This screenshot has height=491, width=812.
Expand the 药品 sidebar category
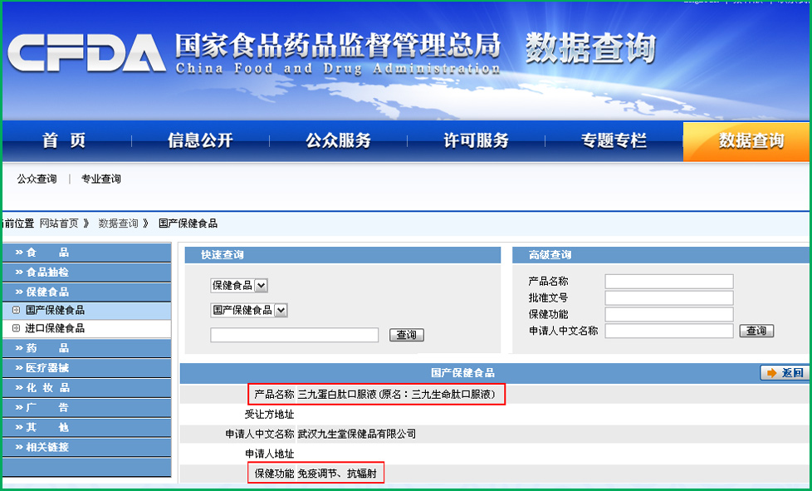87,348
